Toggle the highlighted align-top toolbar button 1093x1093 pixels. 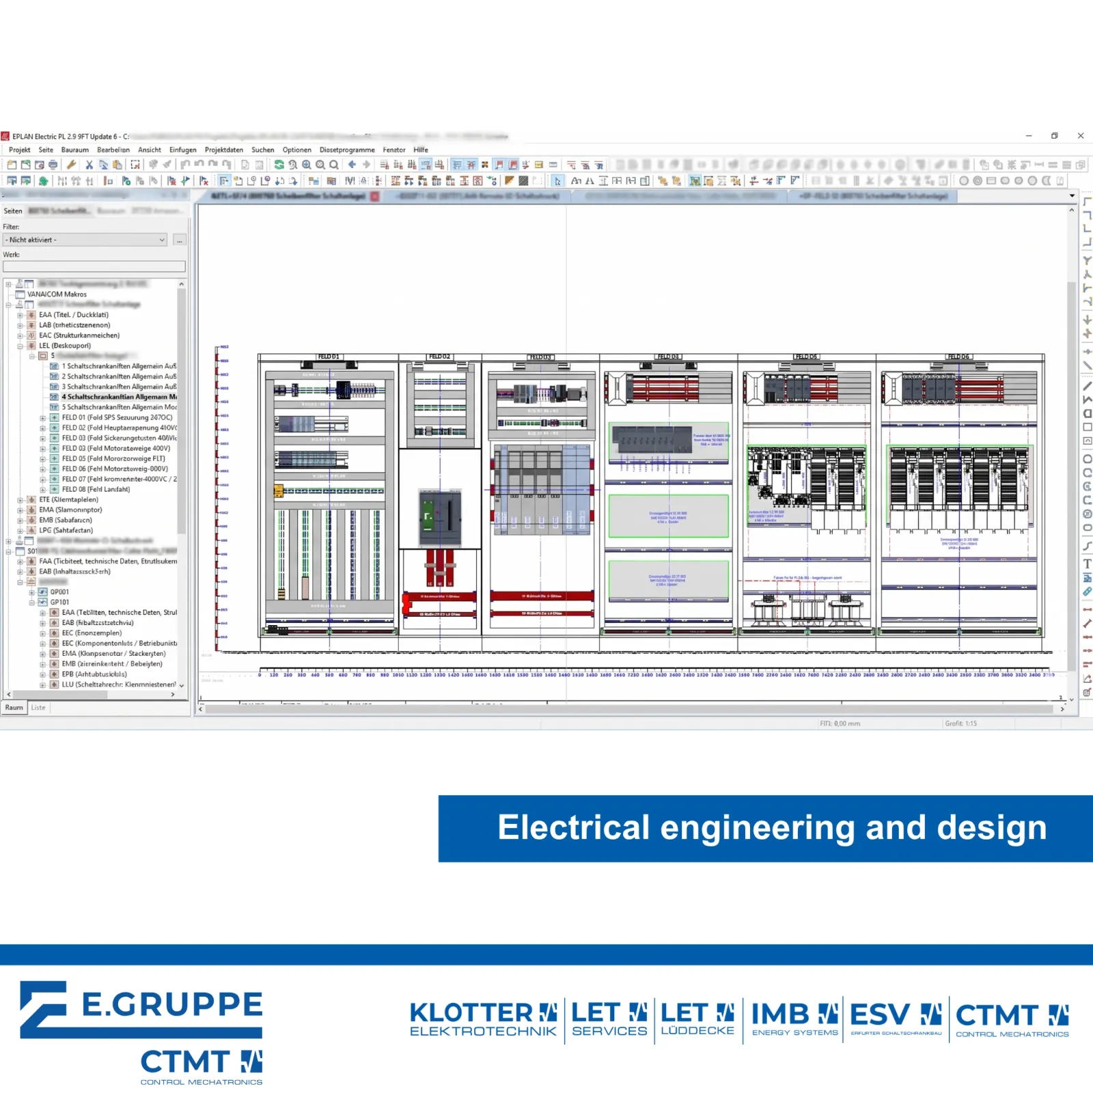coord(457,165)
